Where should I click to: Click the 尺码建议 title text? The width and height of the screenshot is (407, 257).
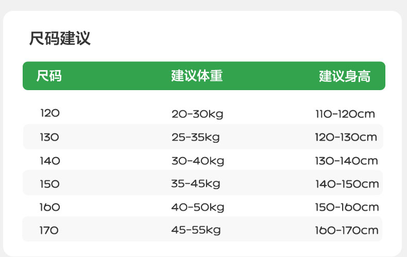pos(60,39)
